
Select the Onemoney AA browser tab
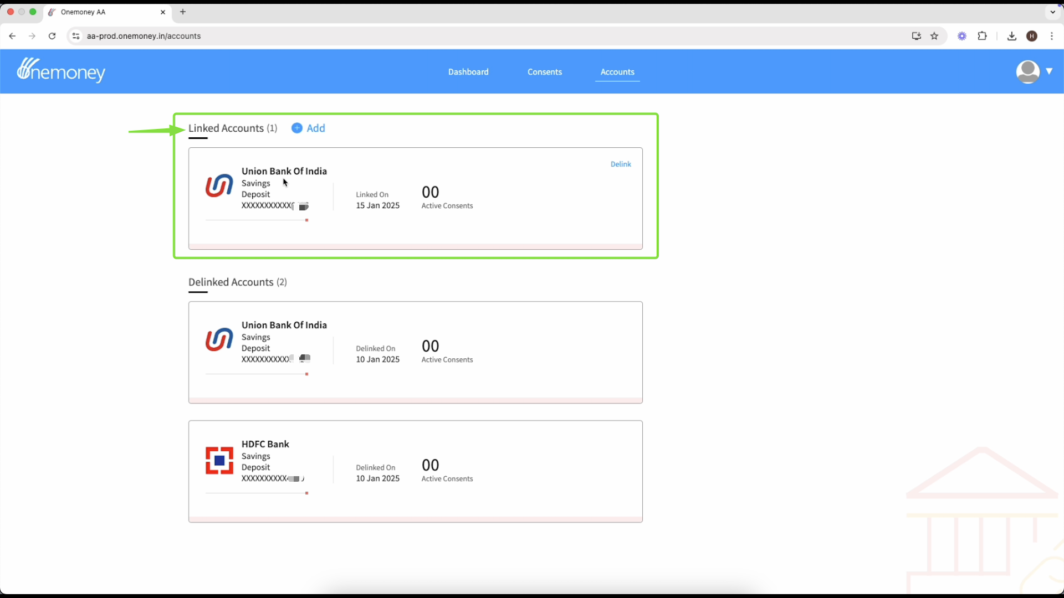point(108,12)
